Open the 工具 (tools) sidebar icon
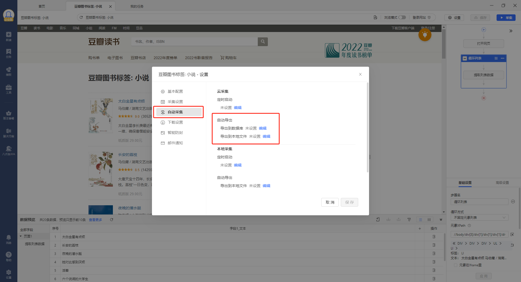Image resolution: width=521 pixels, height=282 pixels. point(9,89)
